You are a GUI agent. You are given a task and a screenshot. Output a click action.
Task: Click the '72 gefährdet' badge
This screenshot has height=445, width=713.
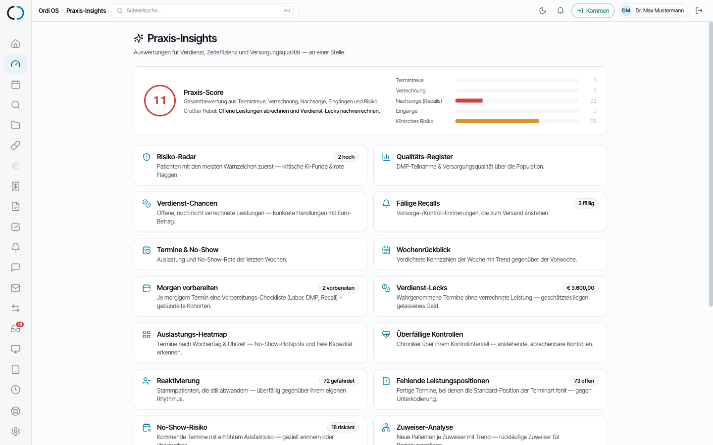(x=339, y=381)
